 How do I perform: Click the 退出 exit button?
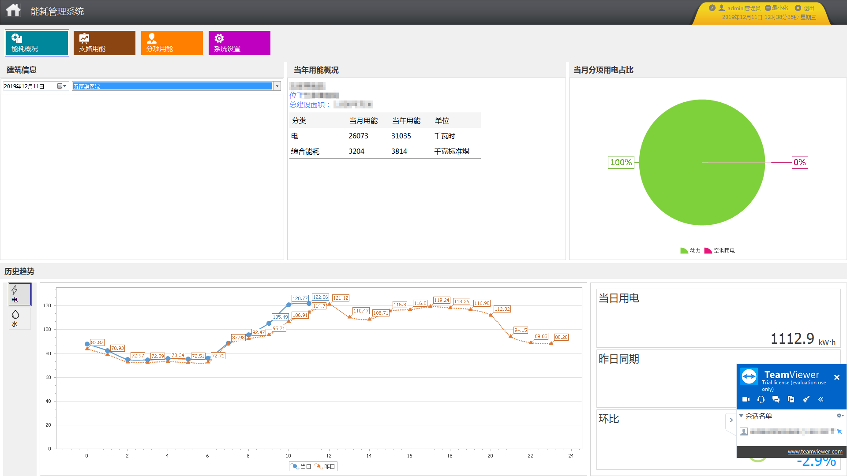[806, 8]
